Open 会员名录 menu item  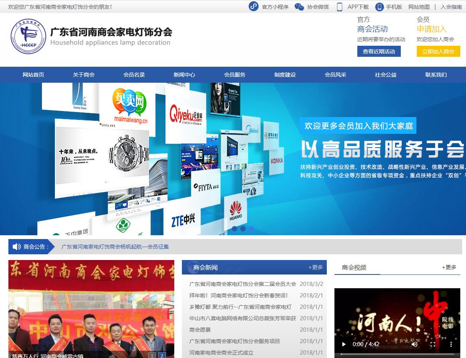(134, 75)
